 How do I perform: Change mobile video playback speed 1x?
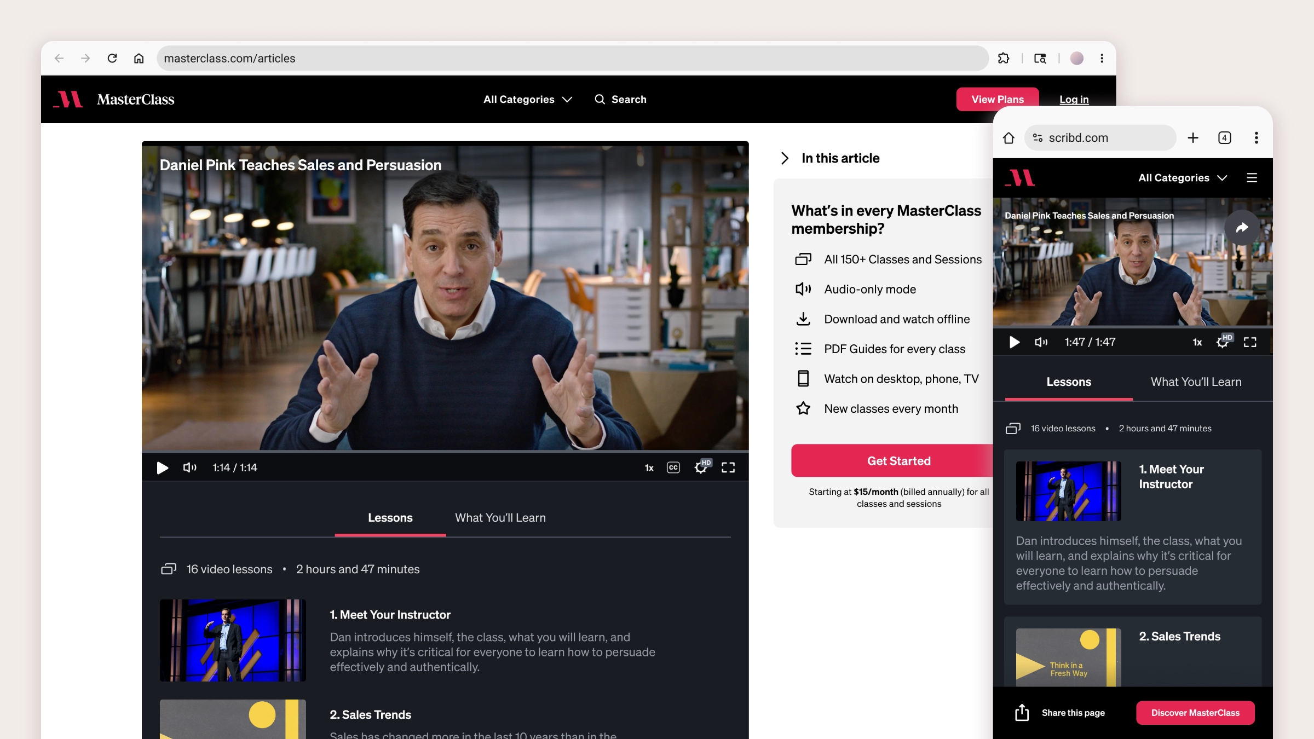[1197, 342]
